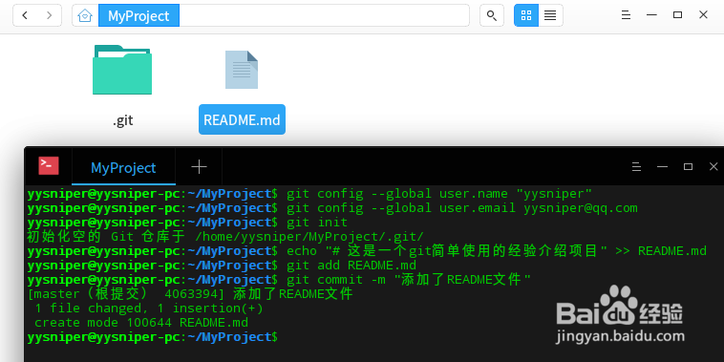Click the git add README.md command
The image size is (724, 362).
[x=222, y=266]
